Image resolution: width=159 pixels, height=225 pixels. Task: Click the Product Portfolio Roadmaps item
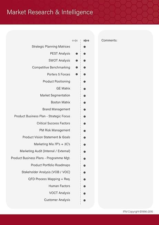(x=50, y=165)
